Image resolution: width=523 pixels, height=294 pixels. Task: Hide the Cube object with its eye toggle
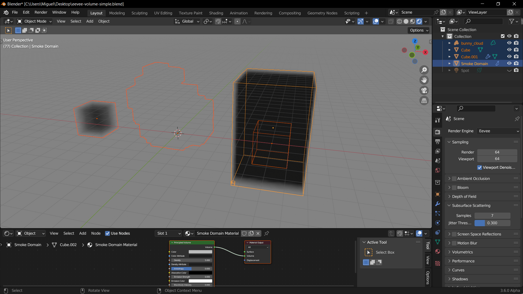tap(509, 50)
